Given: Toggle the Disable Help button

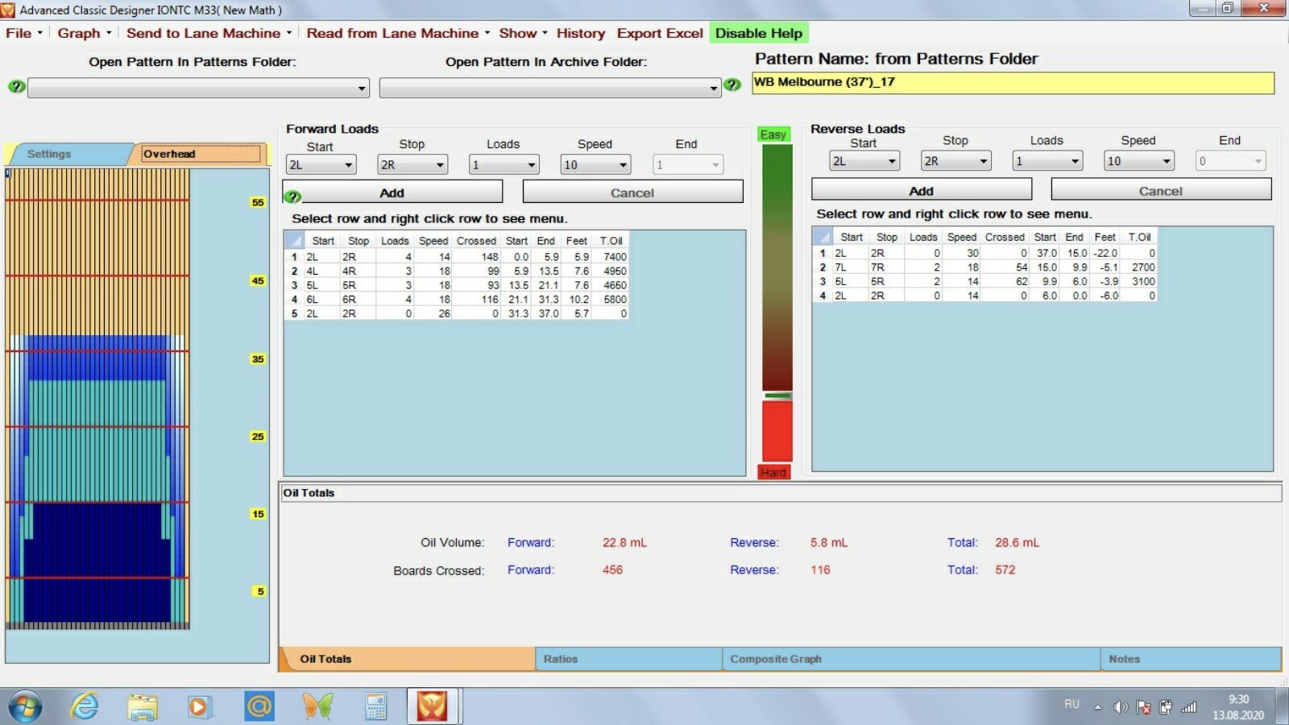Looking at the screenshot, I should pyautogui.click(x=758, y=33).
